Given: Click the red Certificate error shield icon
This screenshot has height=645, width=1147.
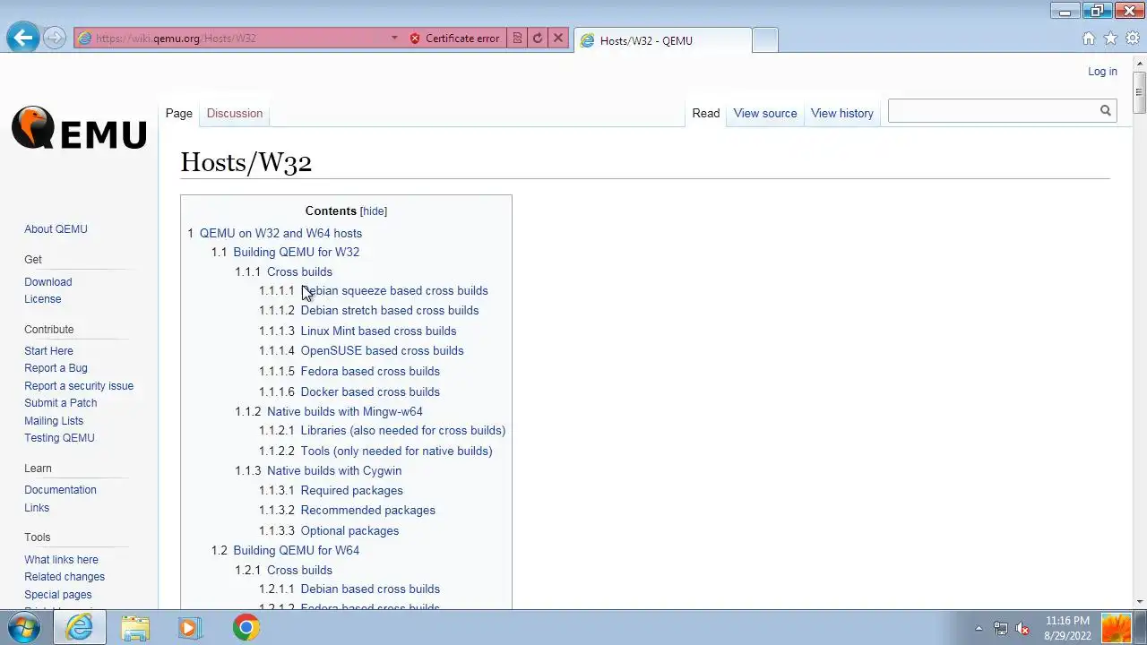Looking at the screenshot, I should [415, 39].
